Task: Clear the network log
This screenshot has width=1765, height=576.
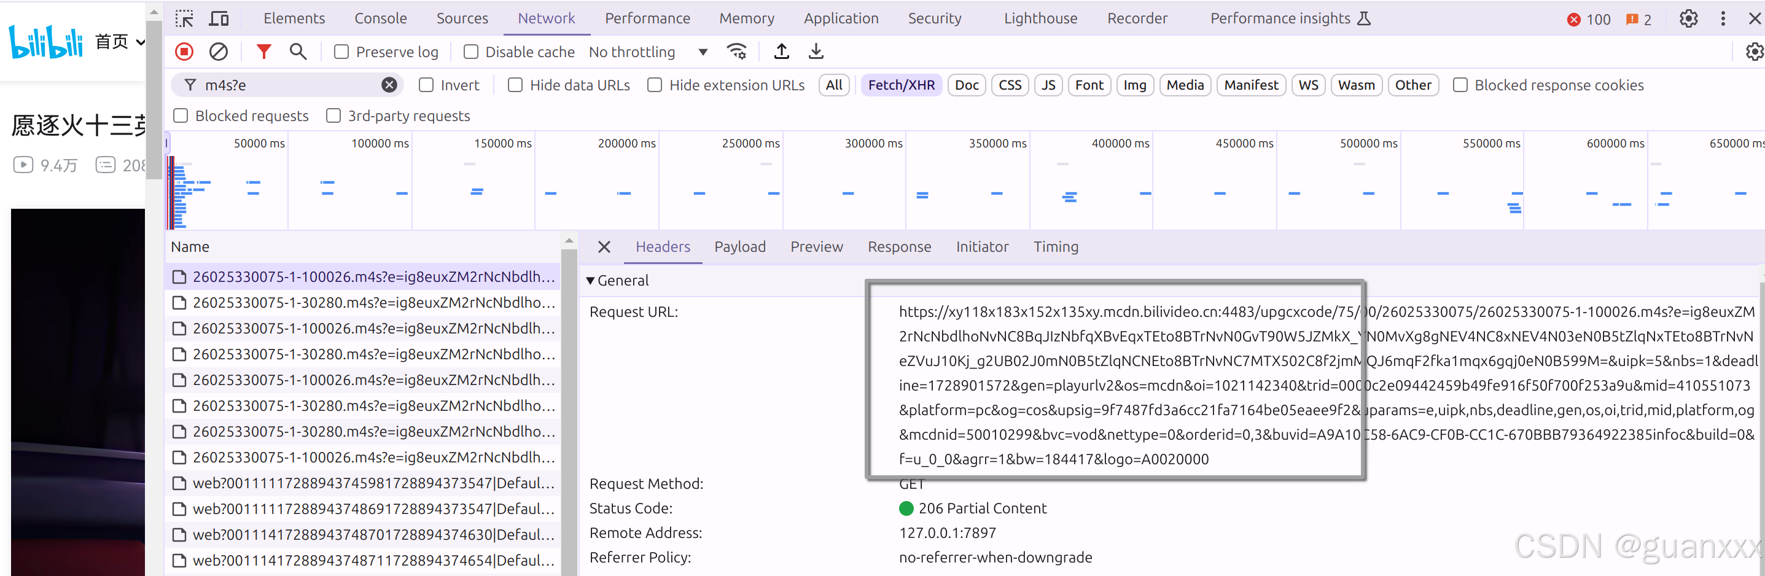Action: tap(219, 52)
